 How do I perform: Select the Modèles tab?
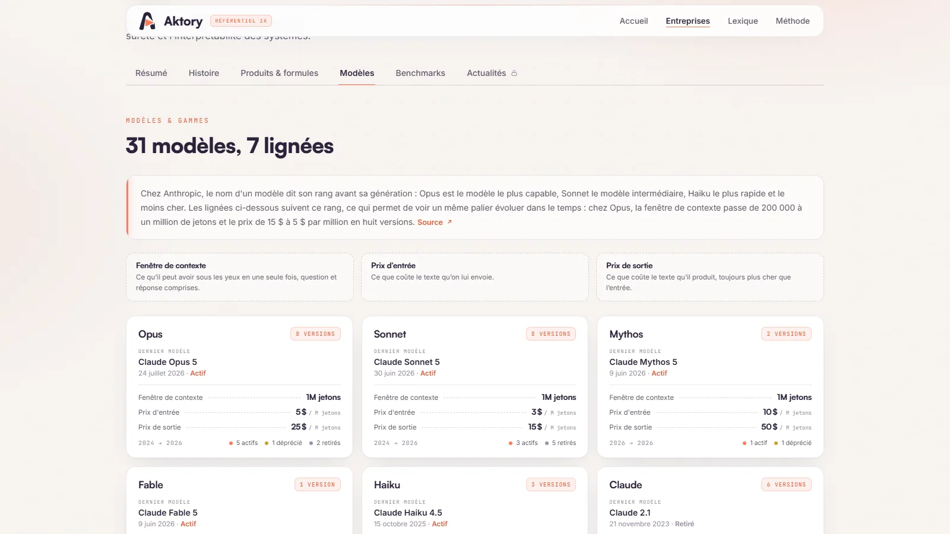pos(357,73)
